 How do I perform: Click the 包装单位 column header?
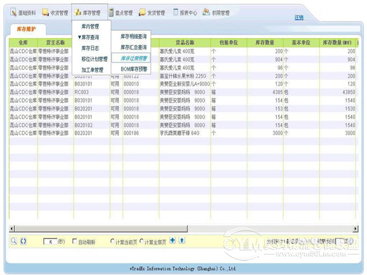228,43
